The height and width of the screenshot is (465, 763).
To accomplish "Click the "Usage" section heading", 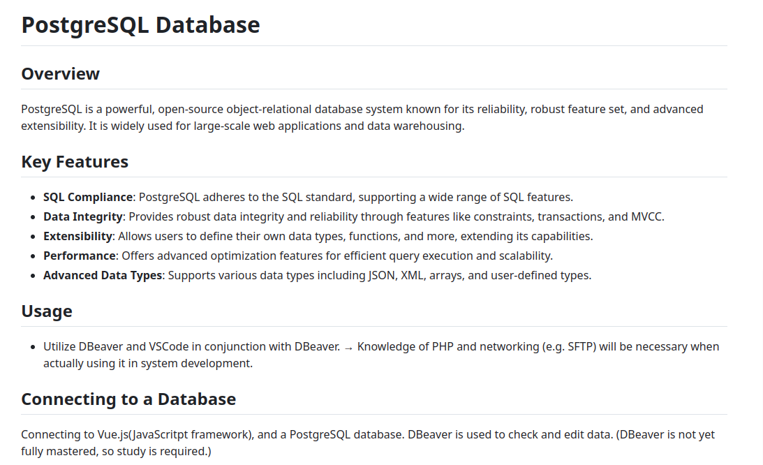I will pyautogui.click(x=47, y=311).
